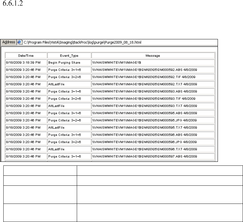Select AltLastFile in the DM000593.TXT row
This screenshot has width=243, height=222.
(69, 106)
